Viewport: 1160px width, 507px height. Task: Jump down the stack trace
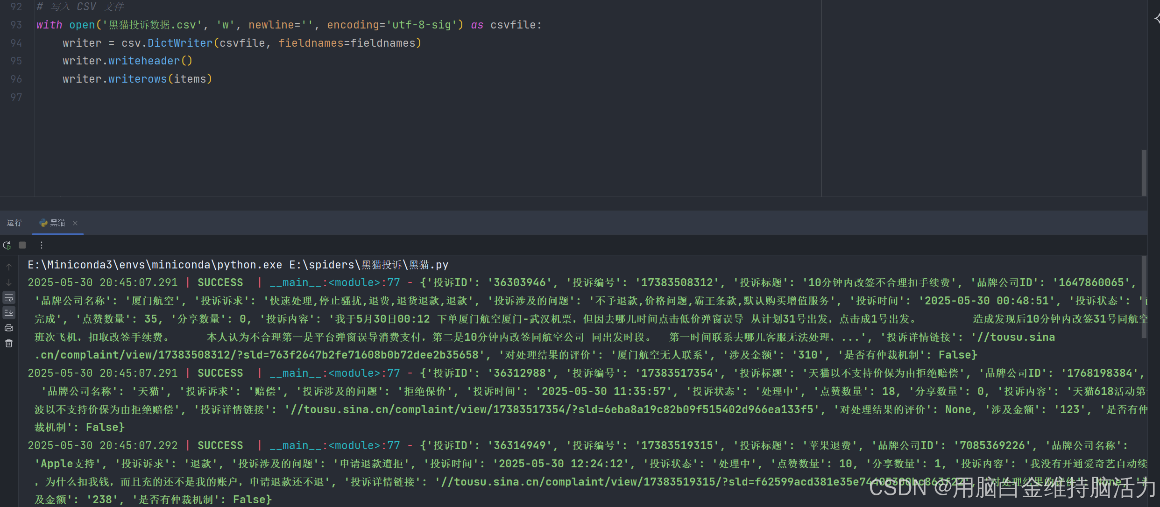pyautogui.click(x=9, y=282)
